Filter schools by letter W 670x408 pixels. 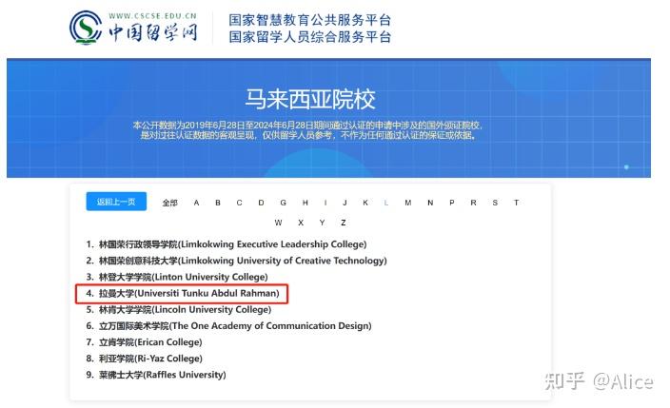point(278,223)
